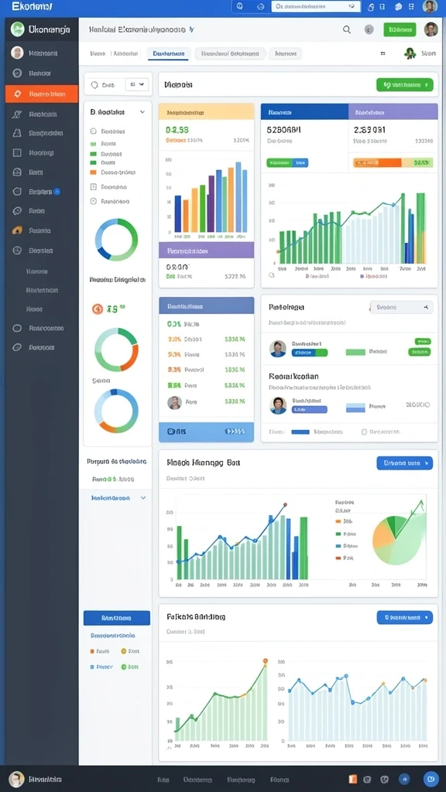Click the magnifier search icon in the header

point(346,30)
